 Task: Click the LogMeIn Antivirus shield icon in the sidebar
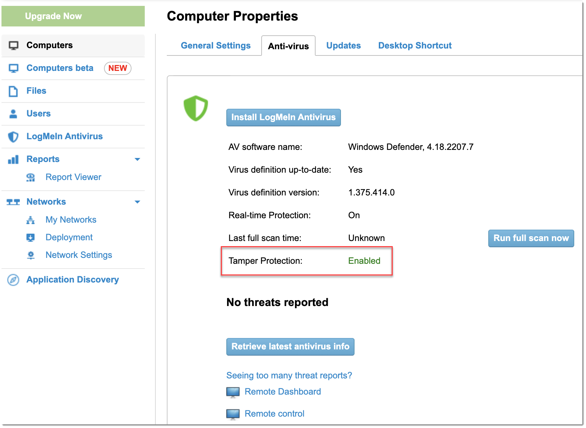[13, 137]
